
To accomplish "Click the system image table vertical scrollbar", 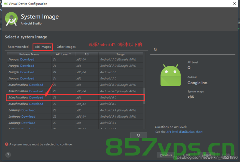I will point(144,96).
